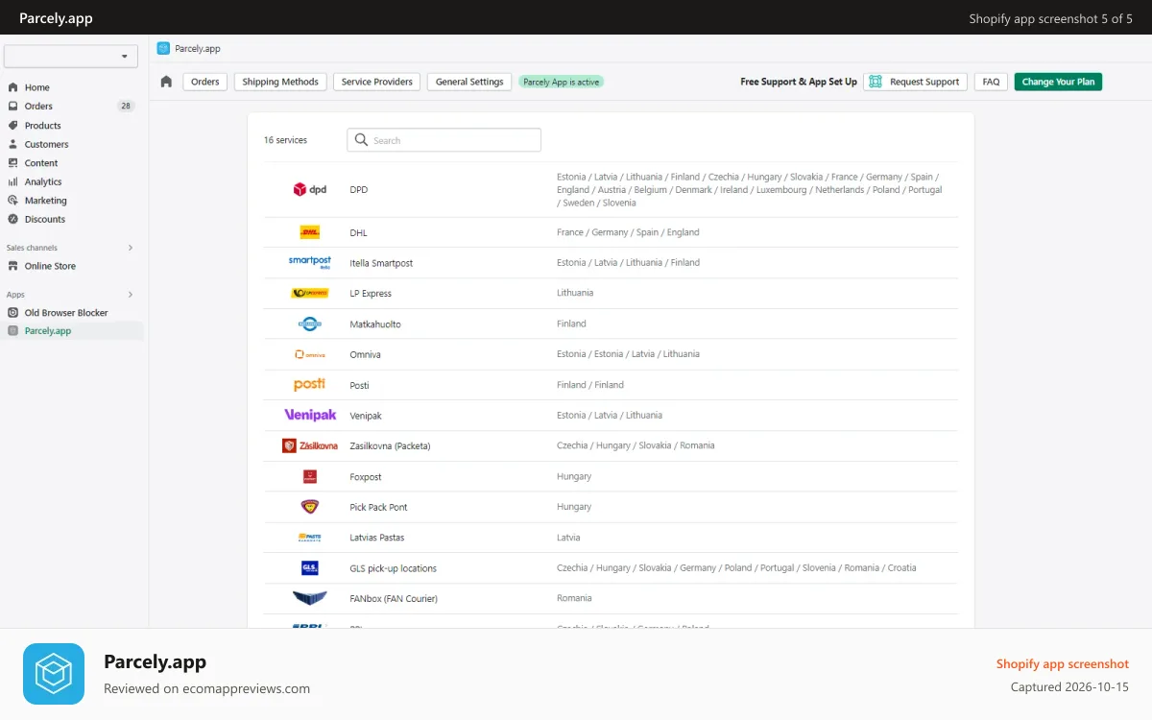The height and width of the screenshot is (720, 1152).
Task: Click the Content icon in sidebar
Action: click(12, 162)
